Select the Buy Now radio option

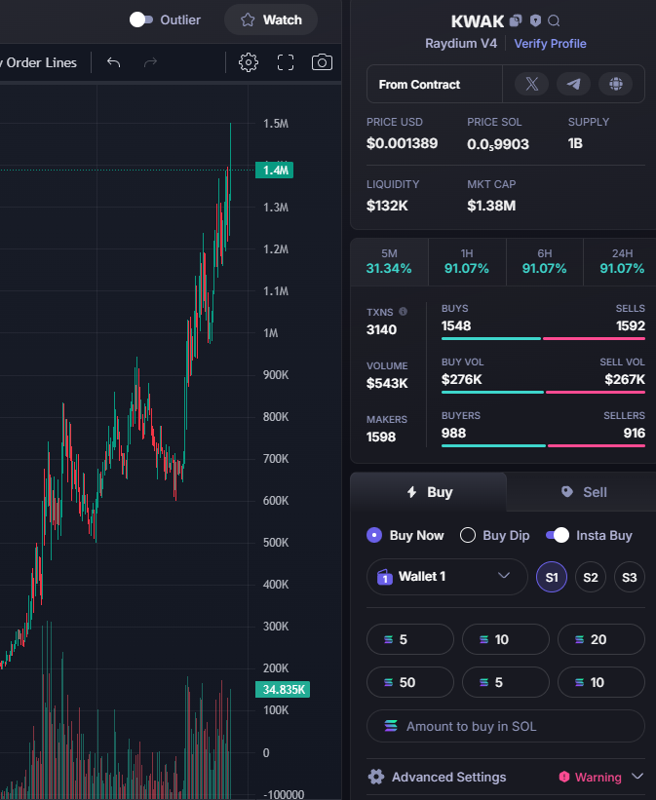(374, 535)
